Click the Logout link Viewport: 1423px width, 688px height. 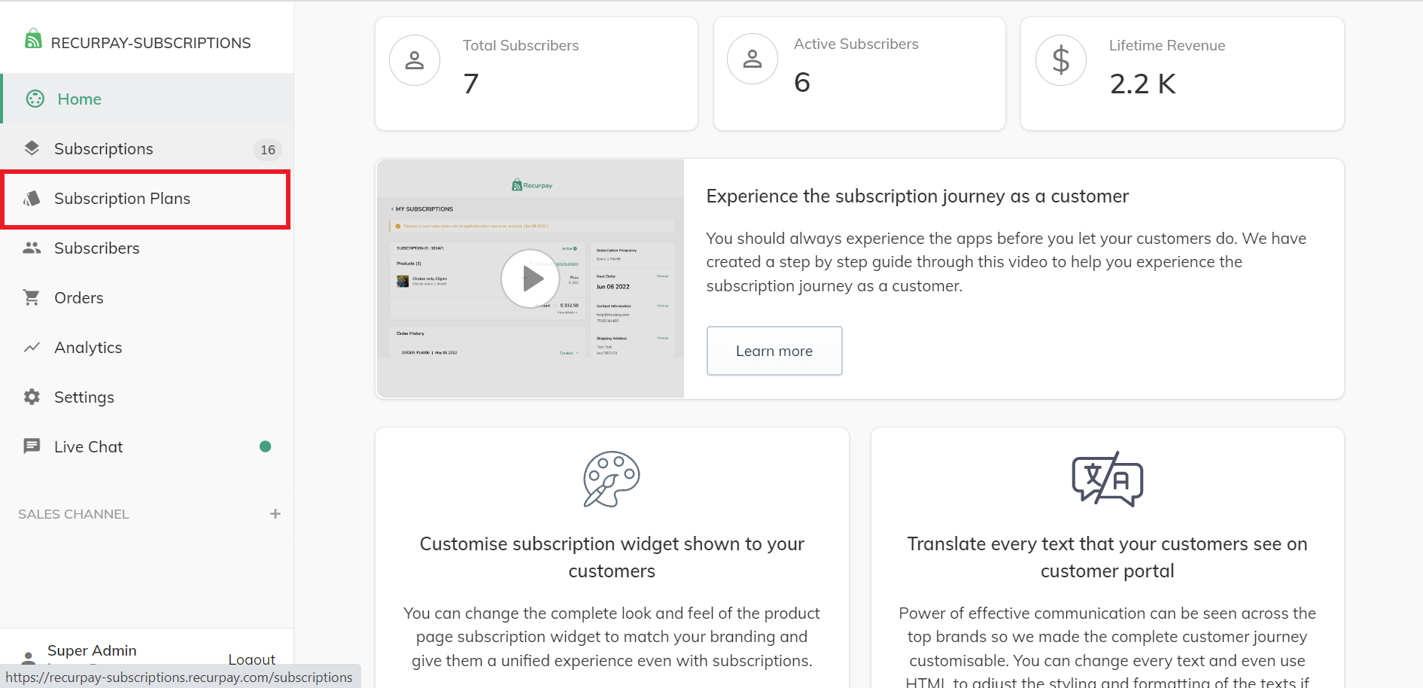pyautogui.click(x=251, y=659)
